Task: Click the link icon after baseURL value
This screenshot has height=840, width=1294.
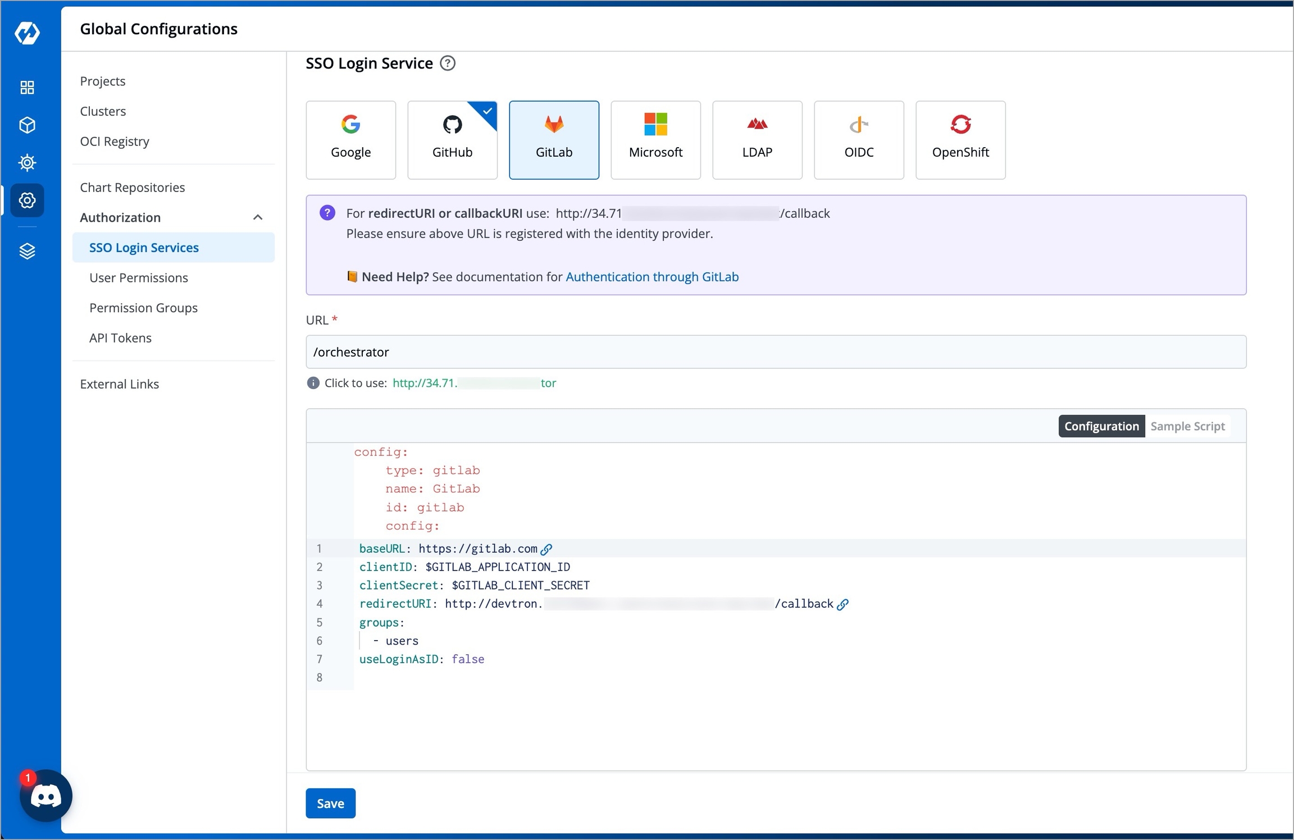Action: click(546, 549)
